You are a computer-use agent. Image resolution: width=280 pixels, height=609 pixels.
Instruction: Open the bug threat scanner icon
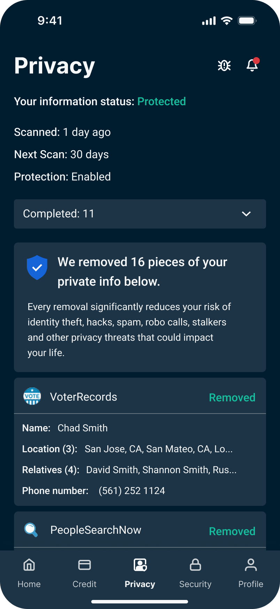[224, 65]
